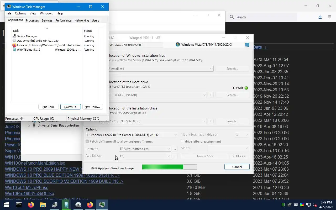This screenshot has height=210, width=336.
Task: Switch to Performance tab
Action: [63, 20]
